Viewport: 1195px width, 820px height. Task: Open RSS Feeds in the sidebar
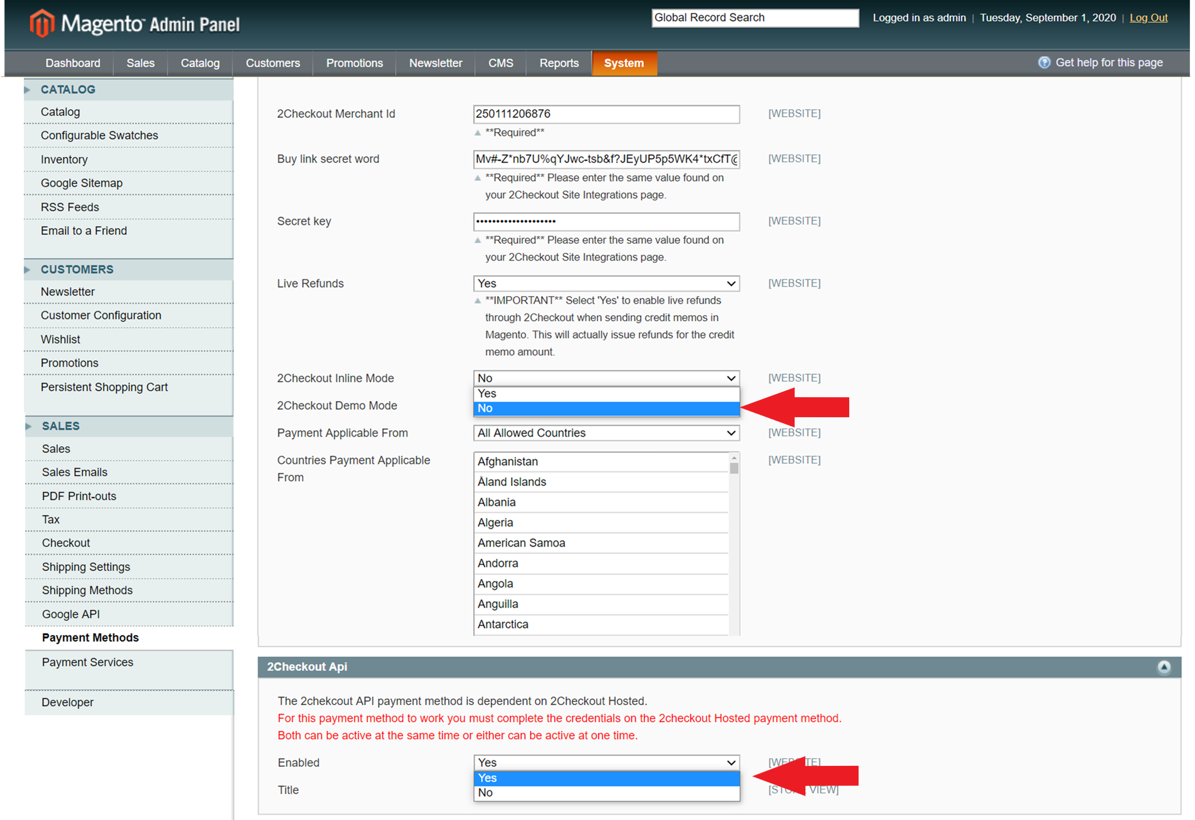[x=128, y=208]
